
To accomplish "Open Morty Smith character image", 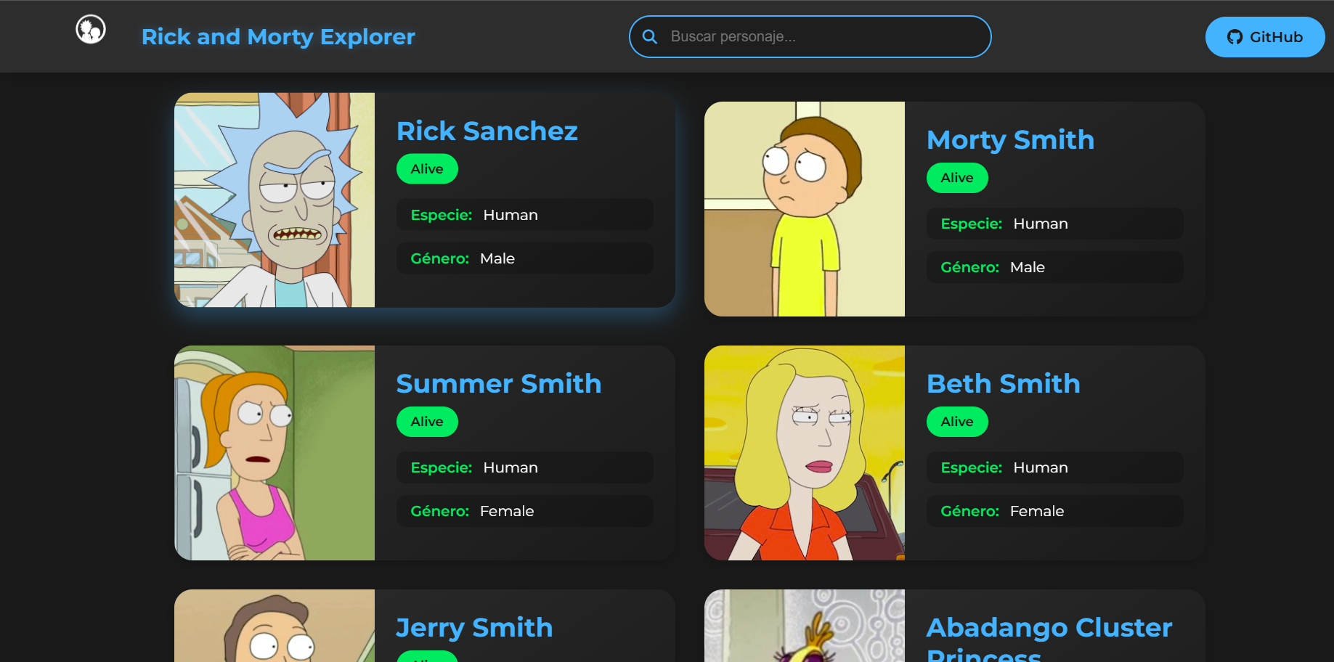I will [805, 209].
